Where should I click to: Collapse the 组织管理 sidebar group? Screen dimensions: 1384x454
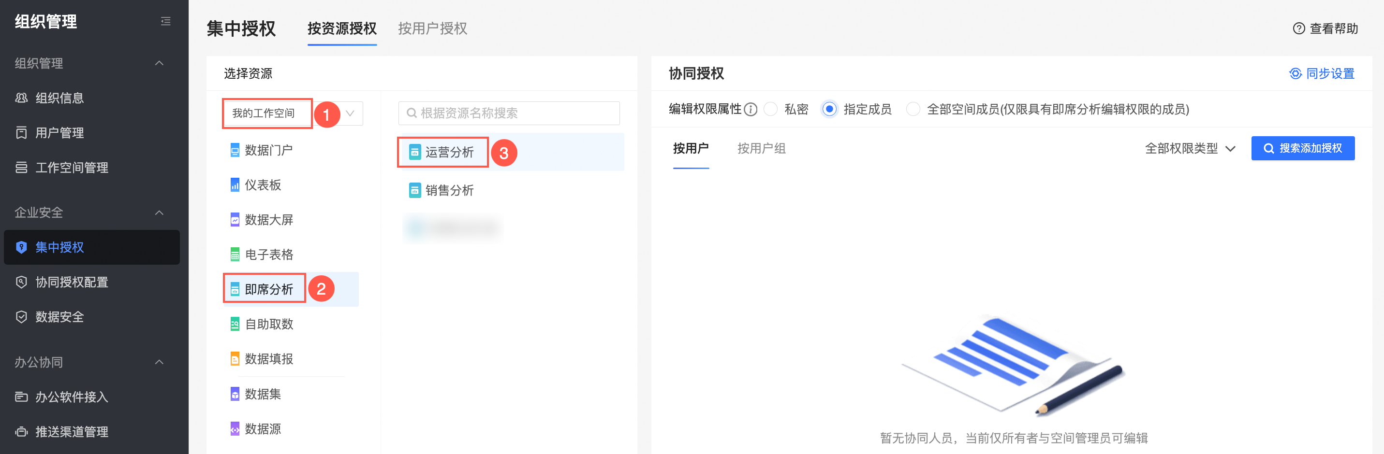pyautogui.click(x=159, y=63)
